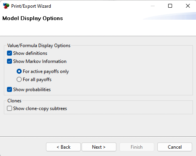This screenshot has width=196, height=156.
Task: Click the TreeAge application icon in title bar
Action: [6, 6]
